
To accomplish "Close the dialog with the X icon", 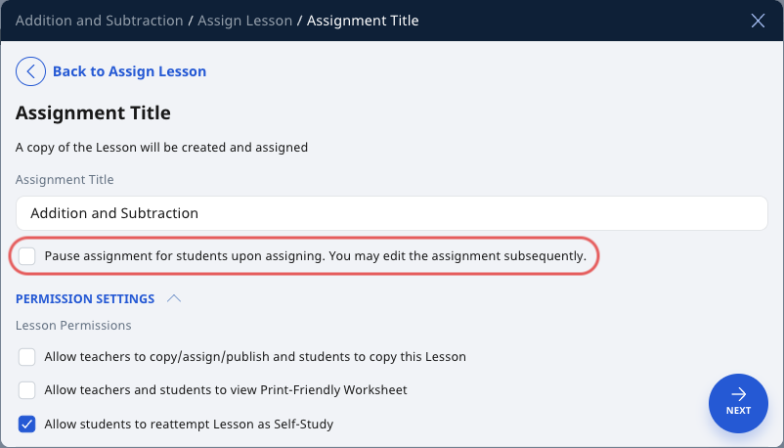I will coord(758,21).
